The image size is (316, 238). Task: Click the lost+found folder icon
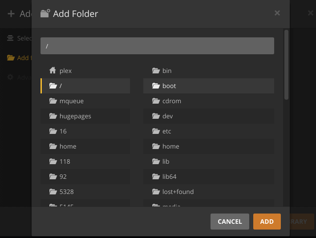156,192
